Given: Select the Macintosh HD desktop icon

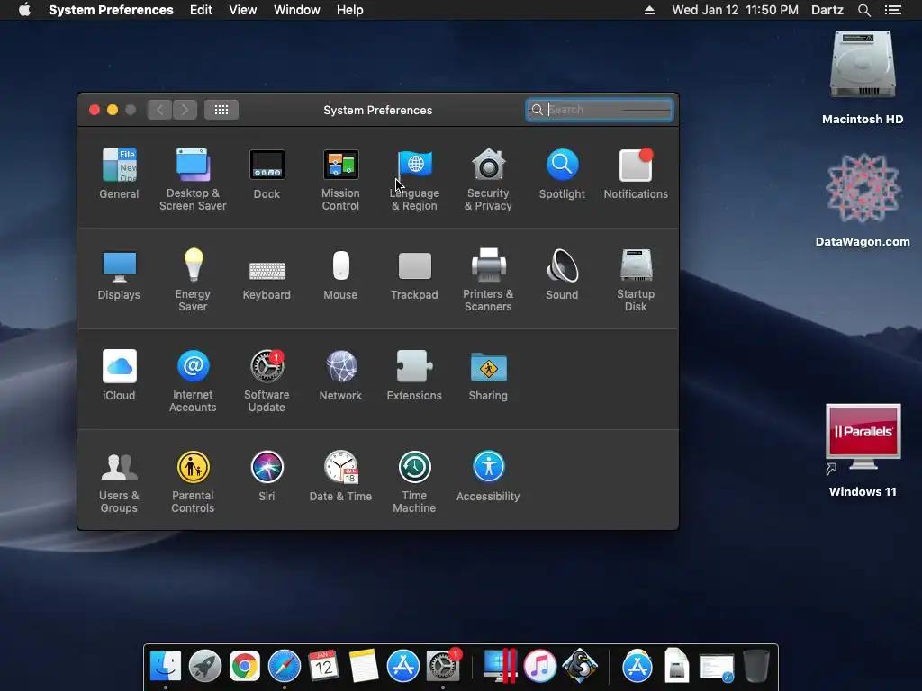Looking at the screenshot, I should (863, 79).
